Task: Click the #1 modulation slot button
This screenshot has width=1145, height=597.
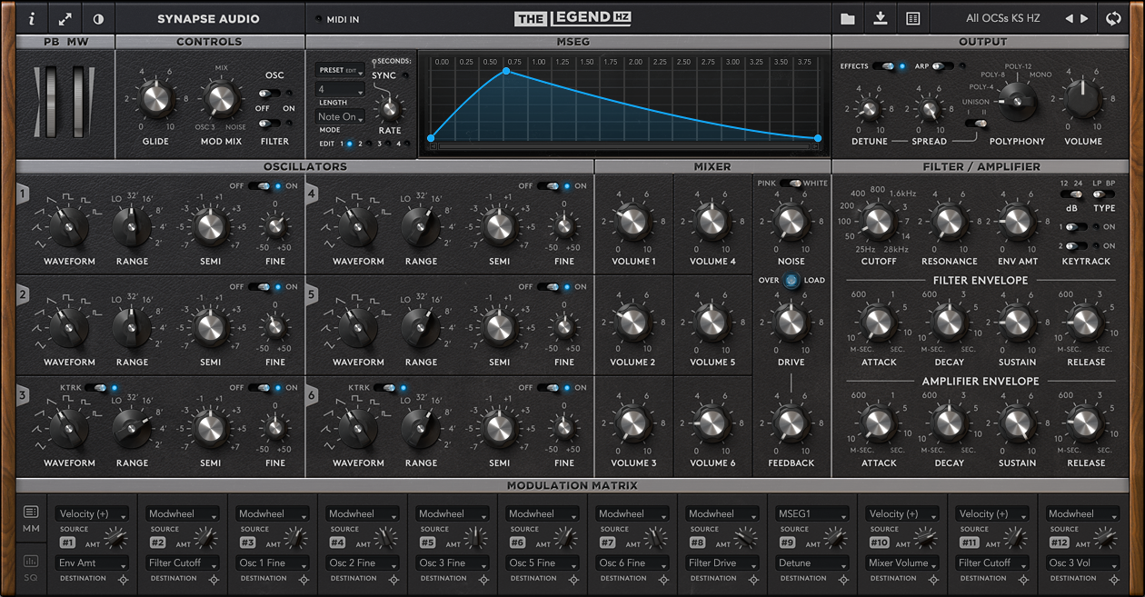Action: click(x=68, y=542)
